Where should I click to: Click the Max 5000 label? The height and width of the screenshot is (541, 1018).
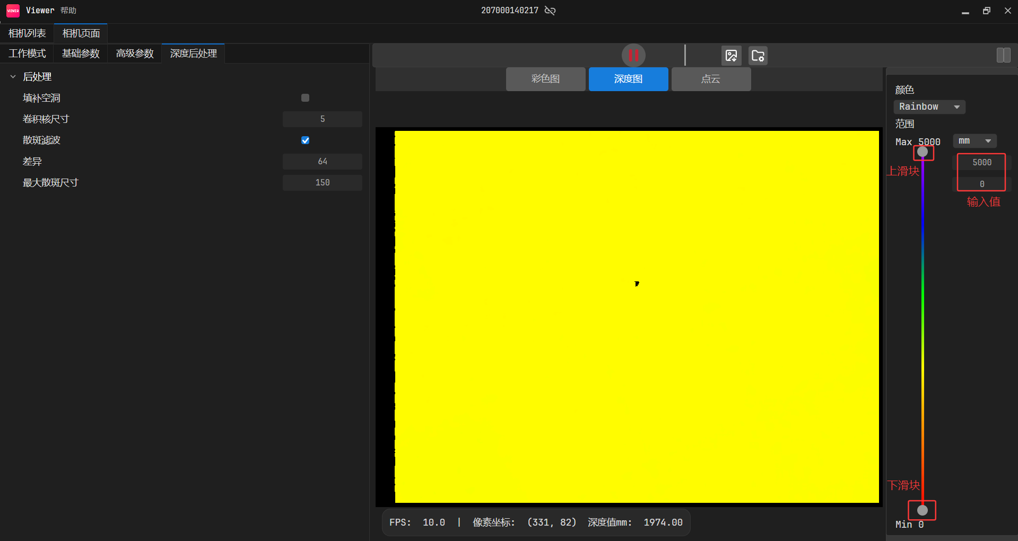[x=918, y=142]
